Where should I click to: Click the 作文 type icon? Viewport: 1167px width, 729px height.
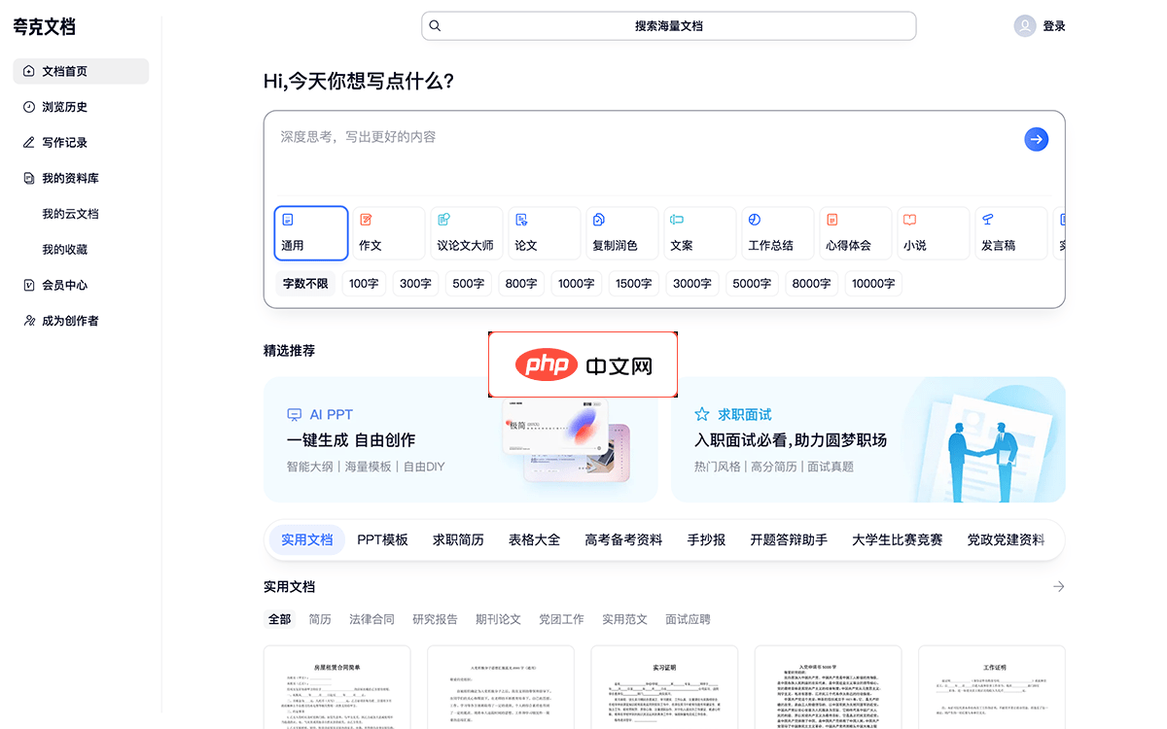pyautogui.click(x=366, y=220)
